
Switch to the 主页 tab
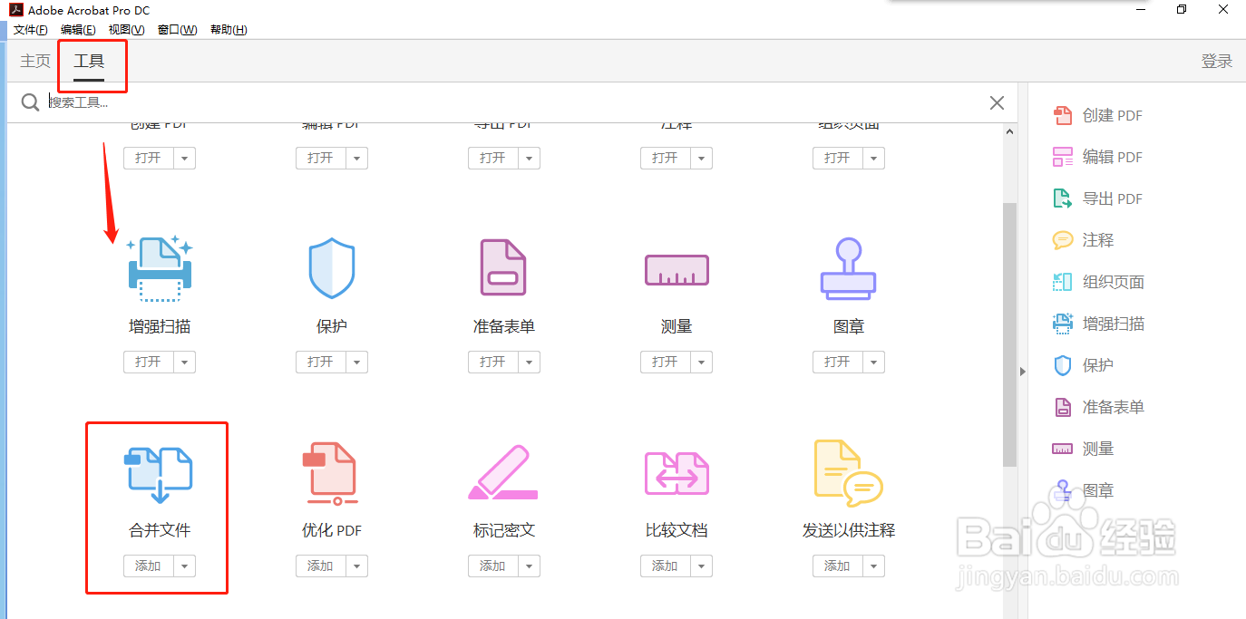tap(34, 61)
